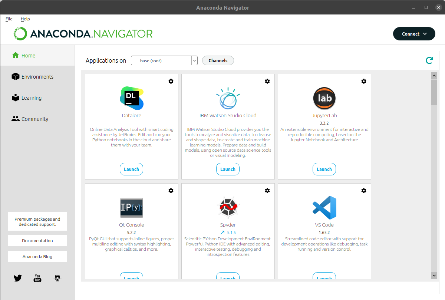Open the Community tab
Screen dimensions: 445x300
coord(37,119)
